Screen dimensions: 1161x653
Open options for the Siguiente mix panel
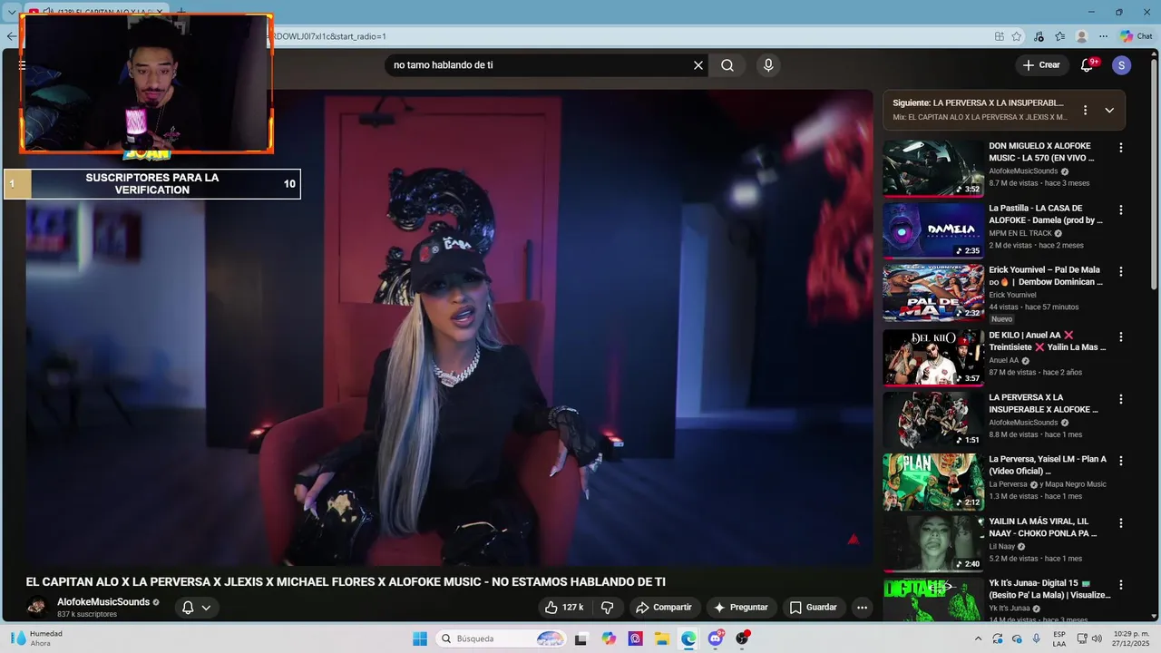[x=1085, y=111]
